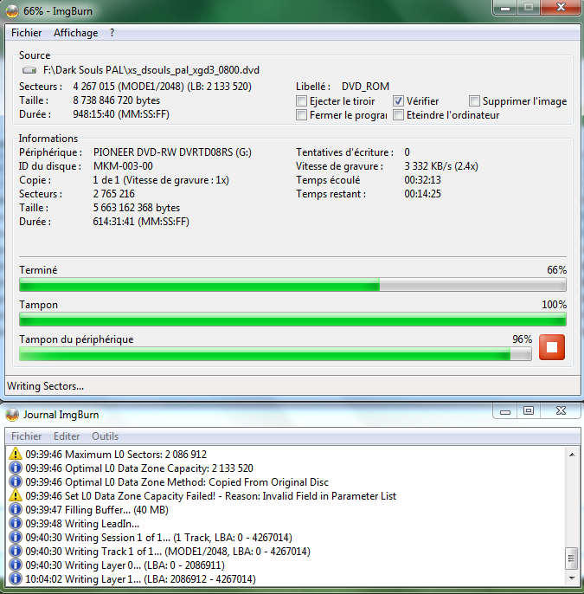Select log line Writing Layer 1
Viewport: 584px width, 594px height.
(x=140, y=578)
